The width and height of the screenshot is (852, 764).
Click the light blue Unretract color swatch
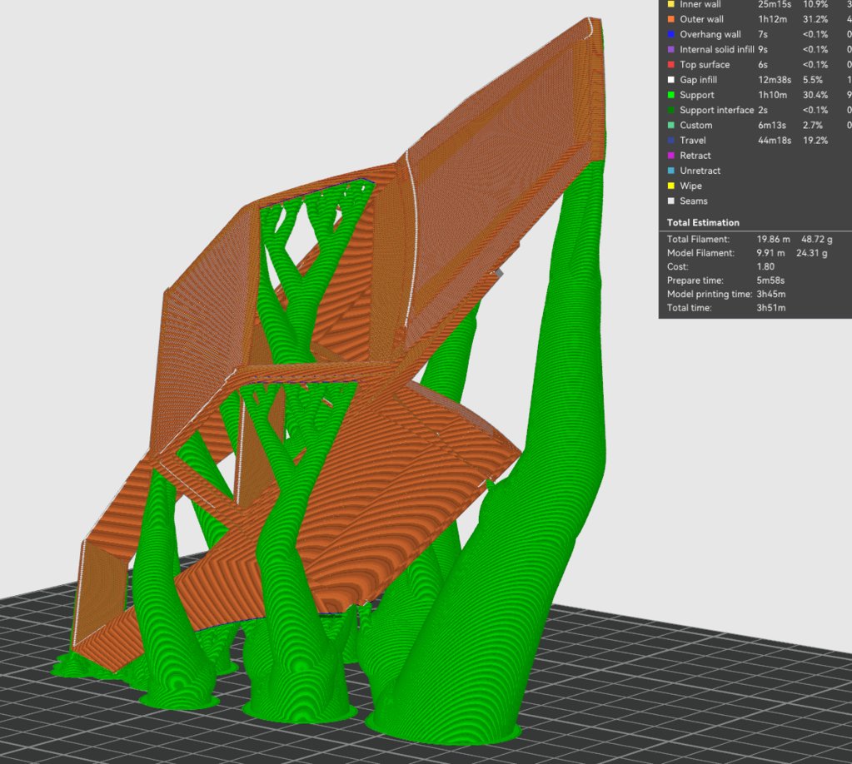point(671,171)
